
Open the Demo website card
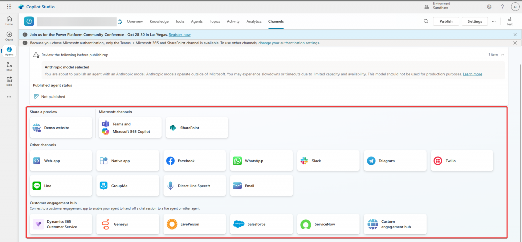61,128
